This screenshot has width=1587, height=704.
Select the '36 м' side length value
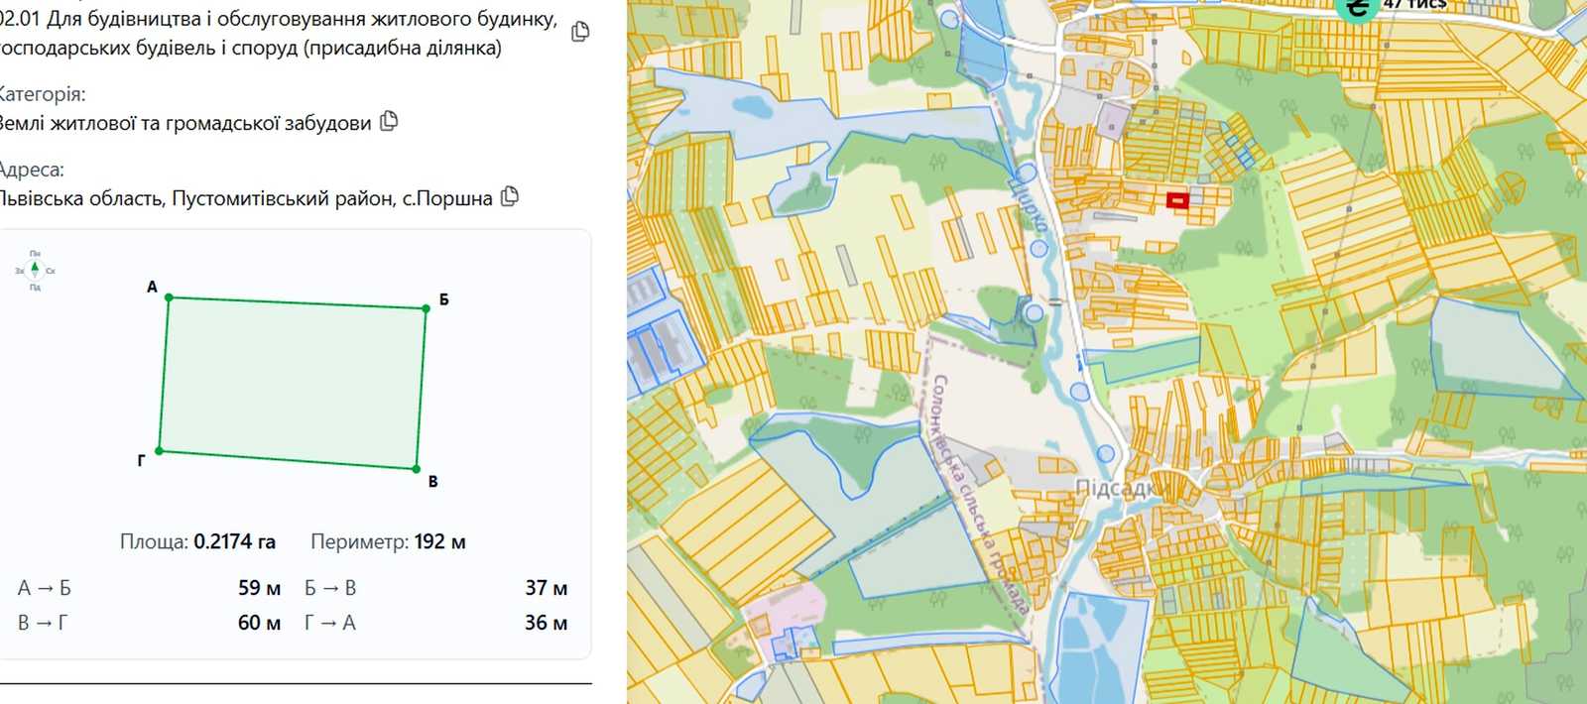pos(546,623)
